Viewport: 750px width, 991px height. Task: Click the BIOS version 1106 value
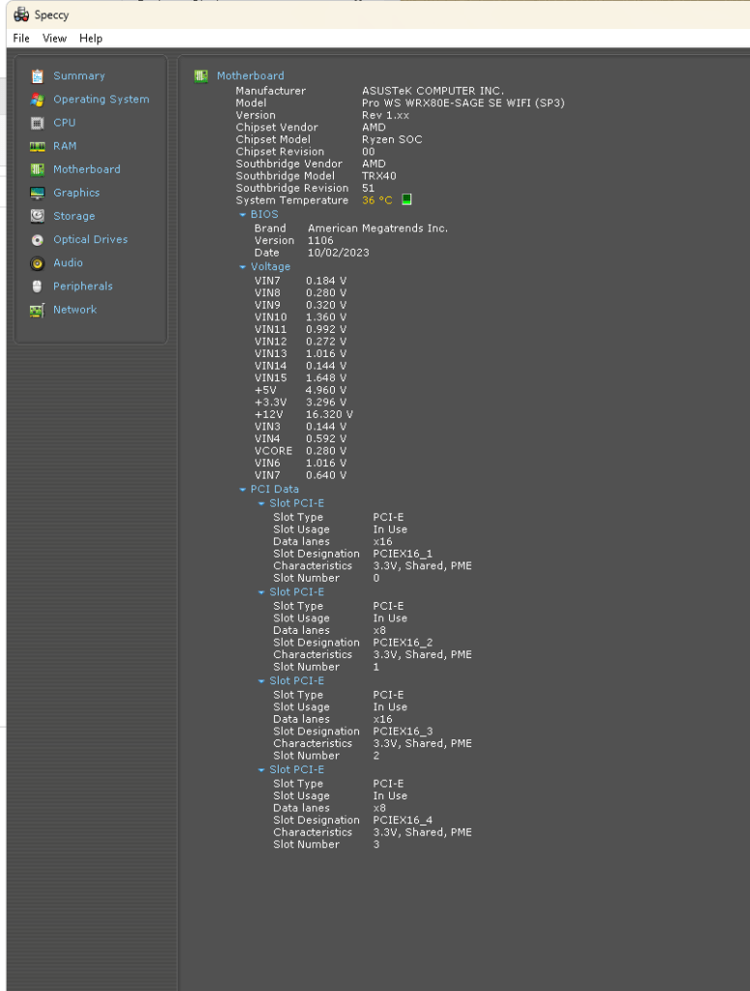(320, 241)
